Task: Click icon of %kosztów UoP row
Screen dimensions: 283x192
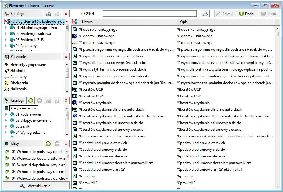Action: coord(75,96)
